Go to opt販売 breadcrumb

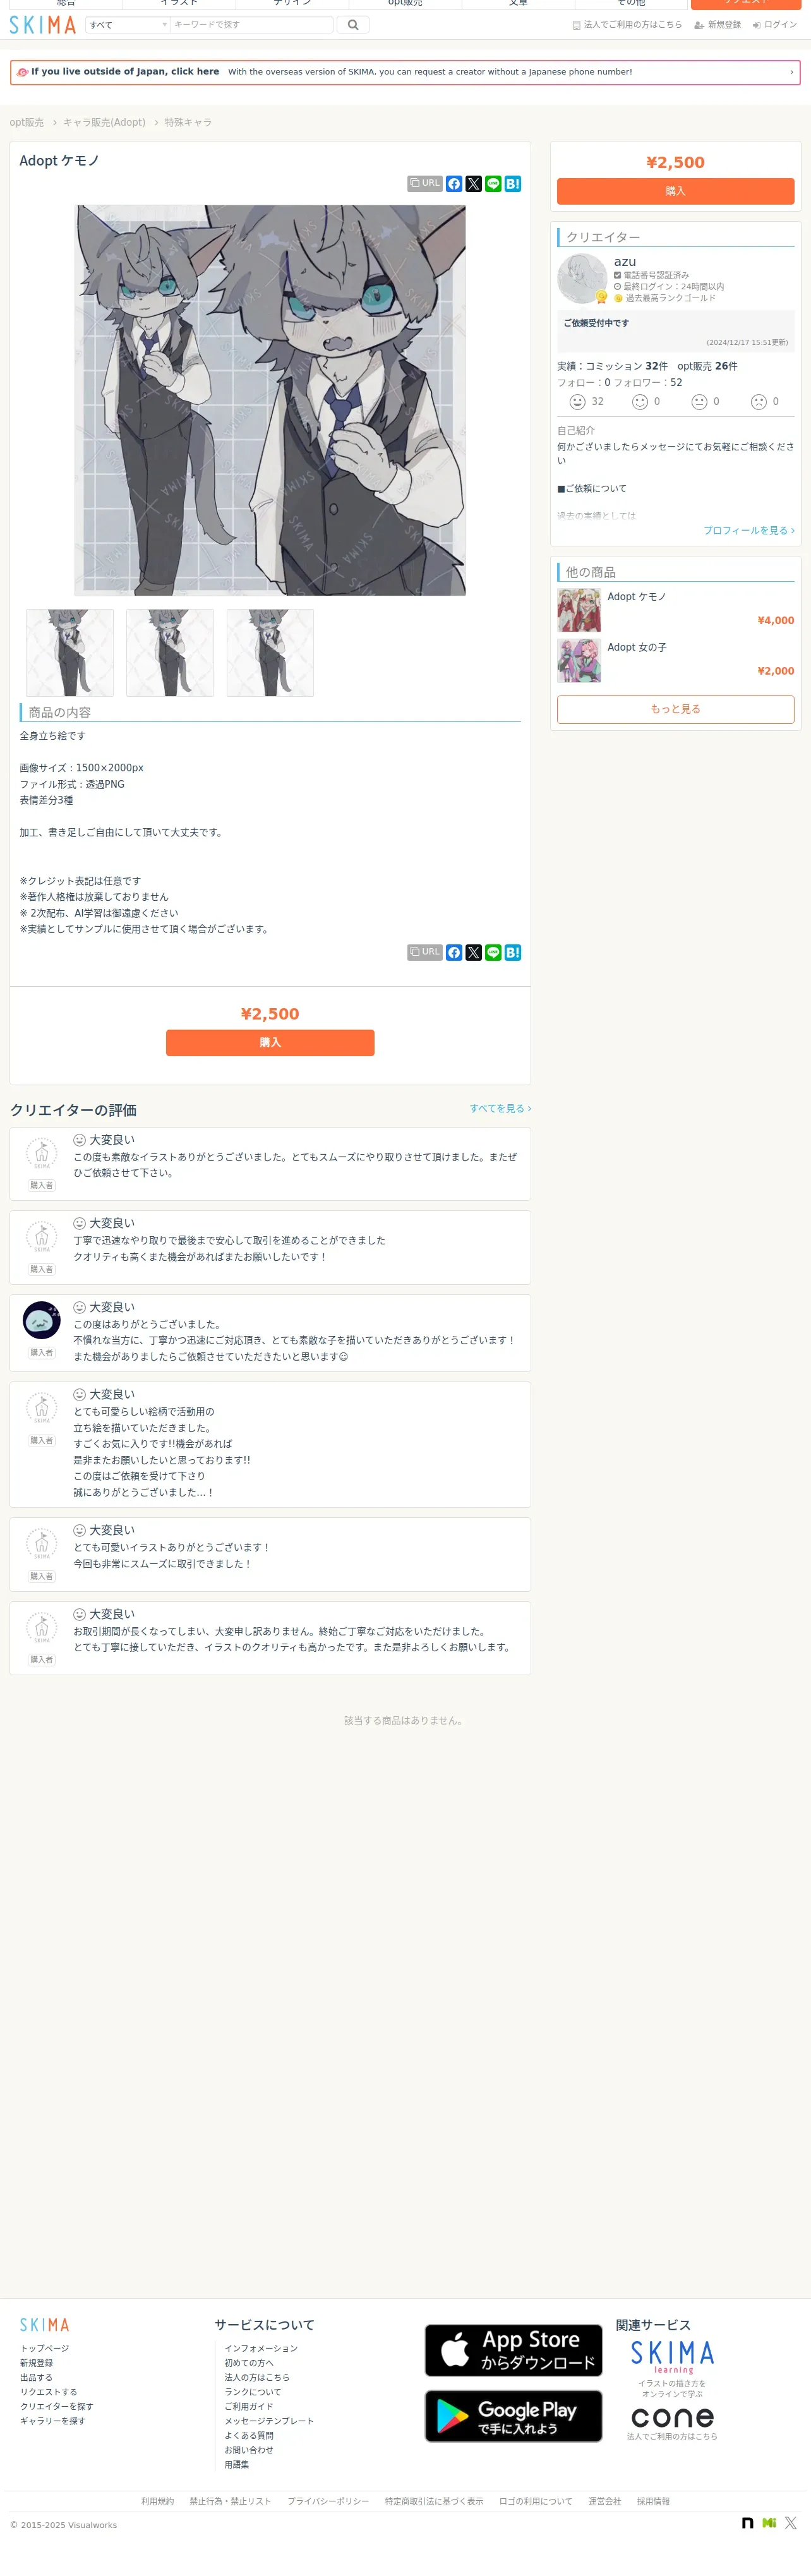pyautogui.click(x=27, y=122)
